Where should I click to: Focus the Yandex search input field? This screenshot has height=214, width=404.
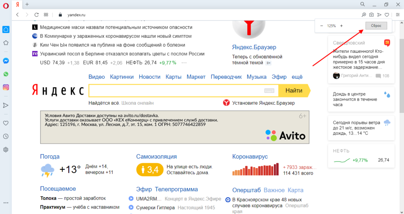(x=176, y=91)
